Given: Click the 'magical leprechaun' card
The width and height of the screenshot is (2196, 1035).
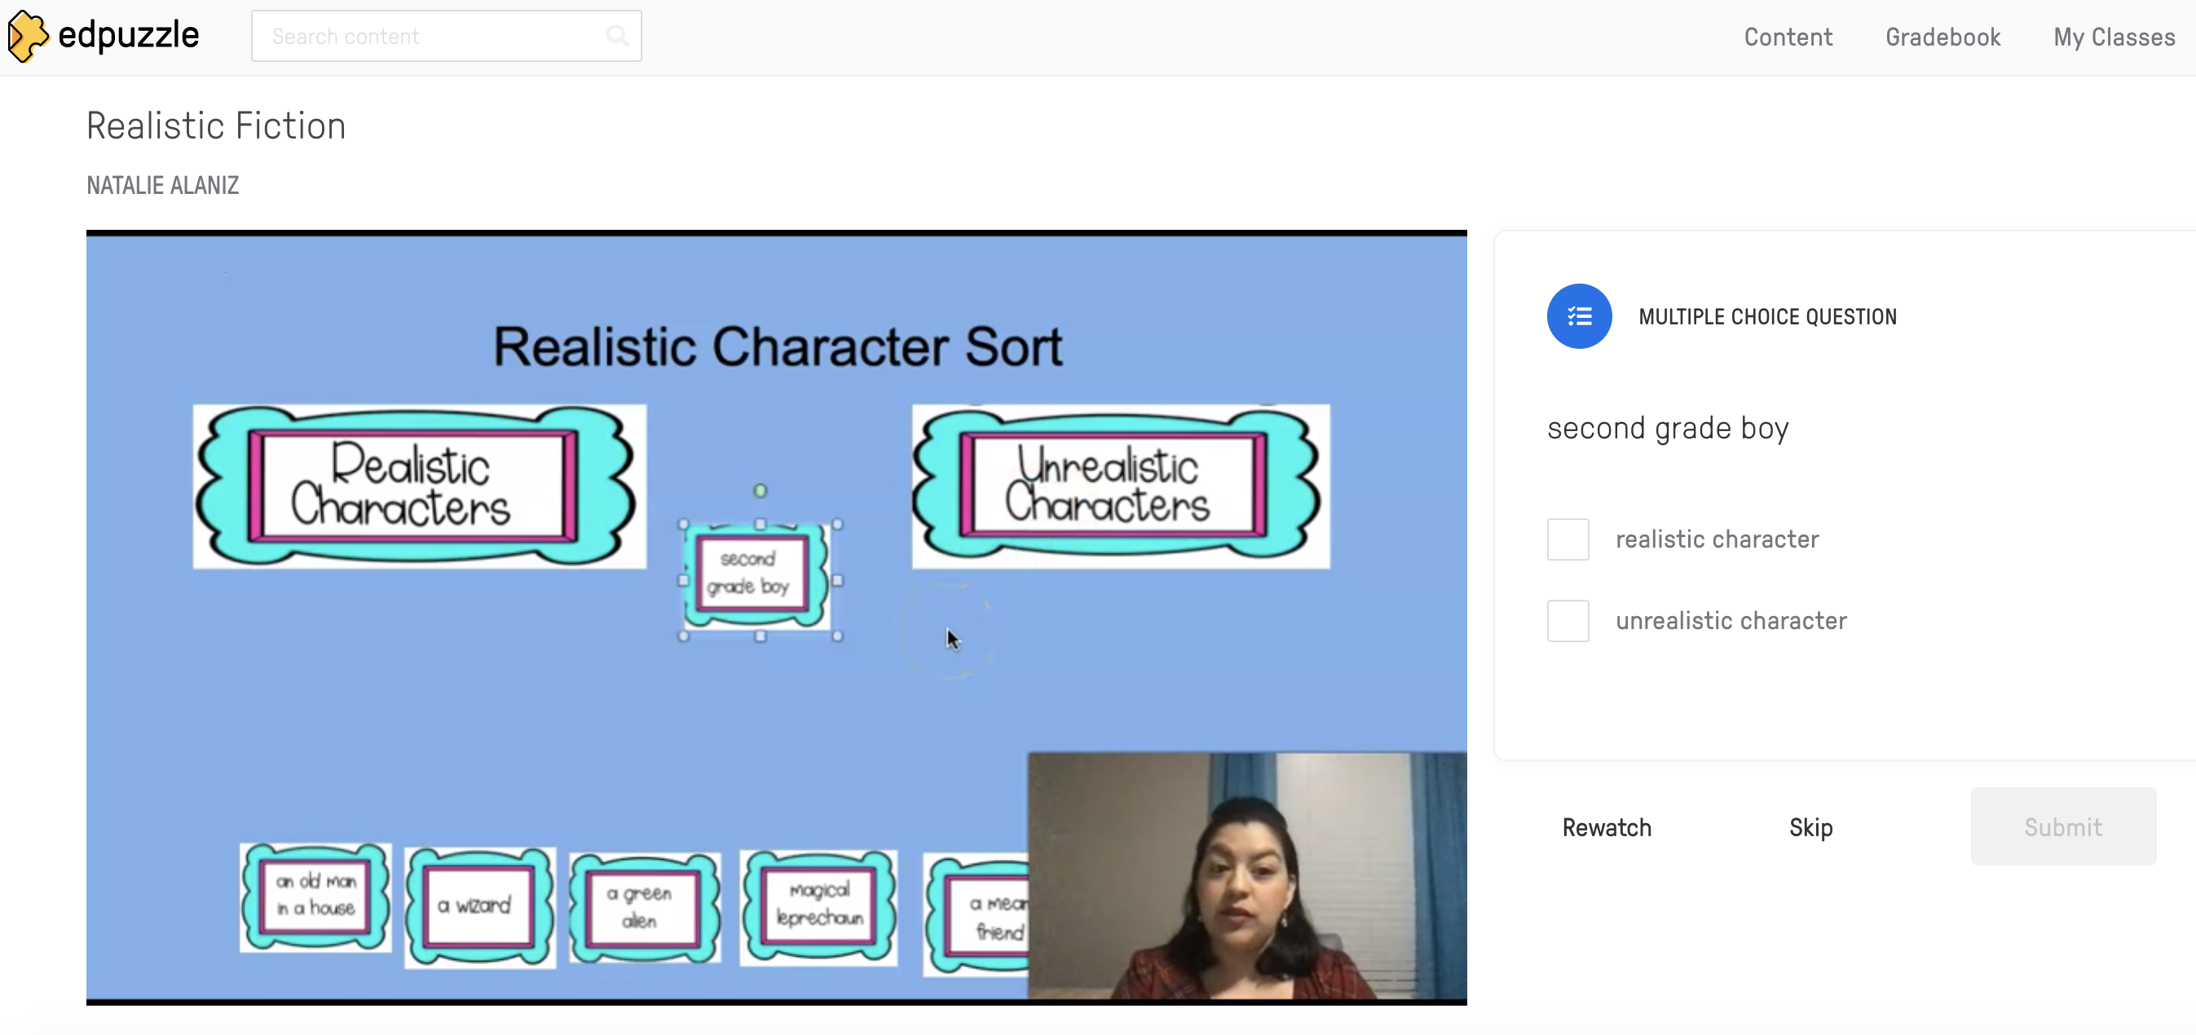Looking at the screenshot, I should pos(818,905).
